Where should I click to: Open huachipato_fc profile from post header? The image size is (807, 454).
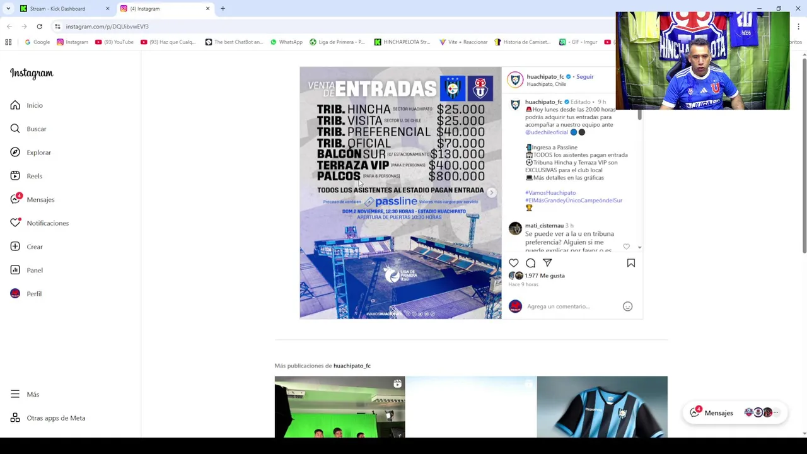point(545,77)
